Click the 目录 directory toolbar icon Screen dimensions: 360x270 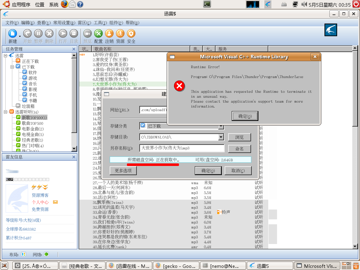pyautogui.click(x=74, y=33)
